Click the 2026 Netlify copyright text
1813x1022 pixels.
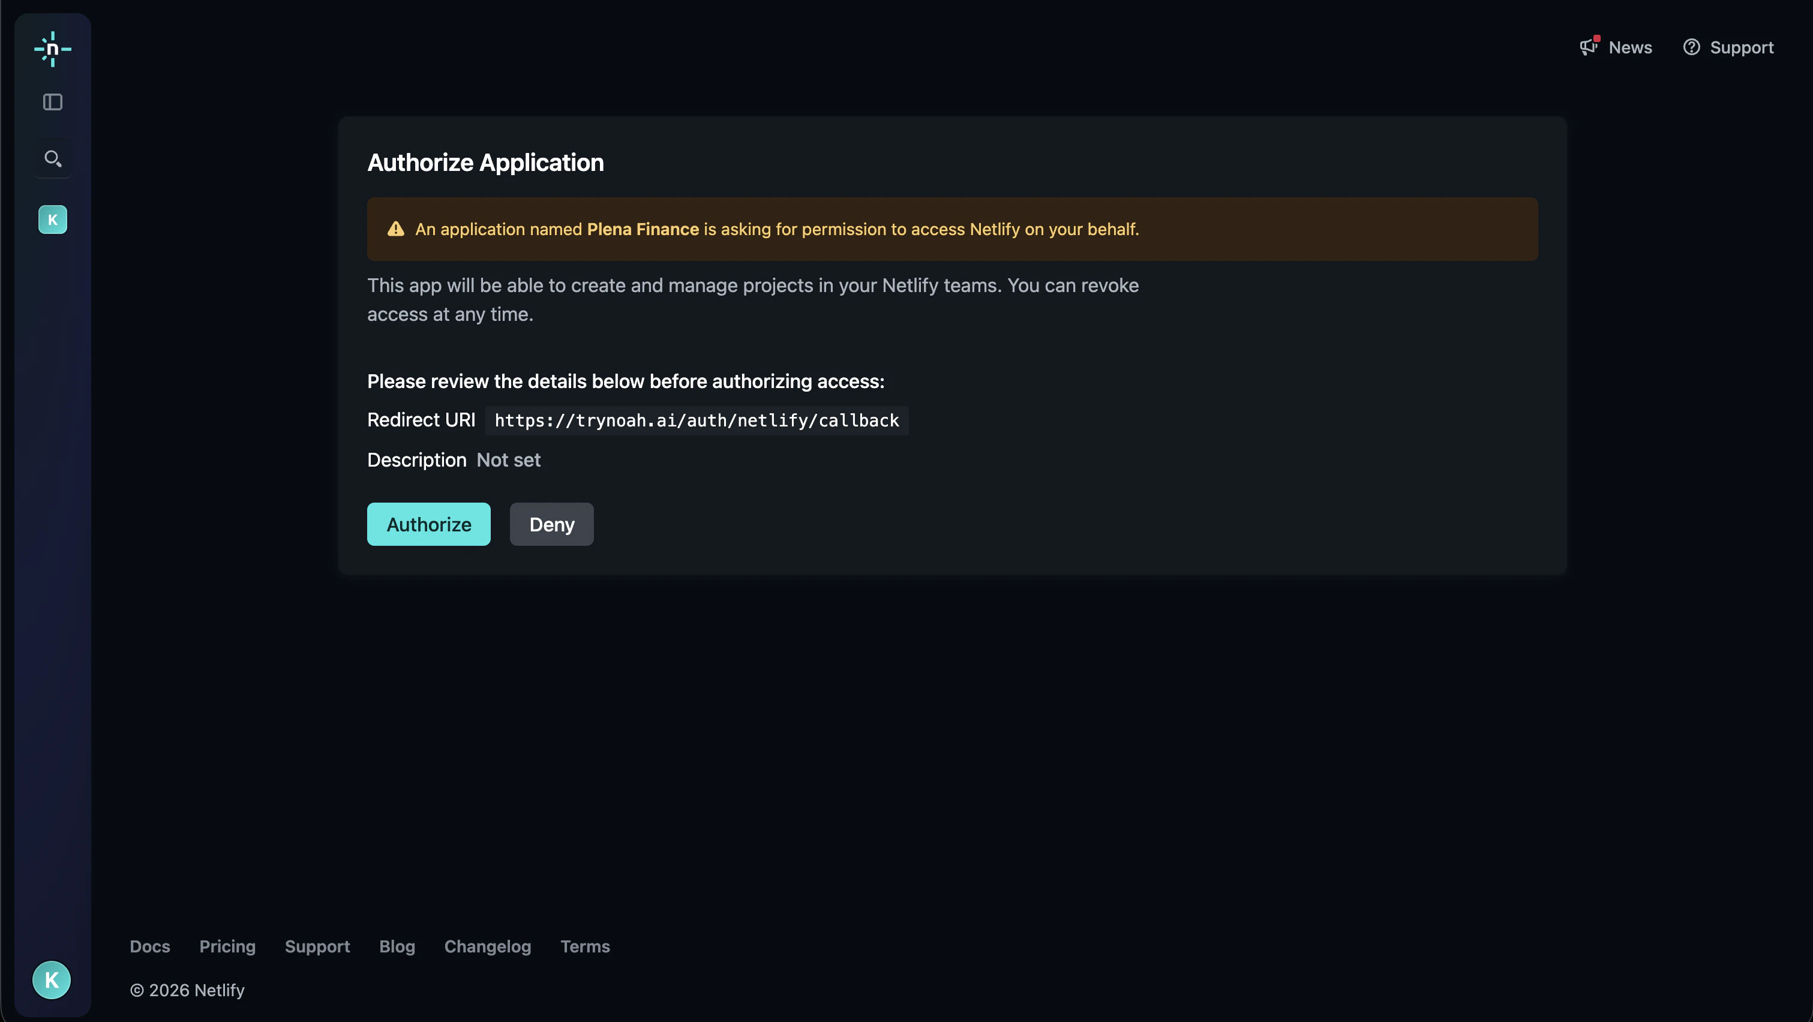pyautogui.click(x=187, y=990)
